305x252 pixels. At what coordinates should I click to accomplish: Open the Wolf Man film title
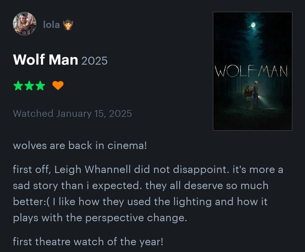pos(45,60)
